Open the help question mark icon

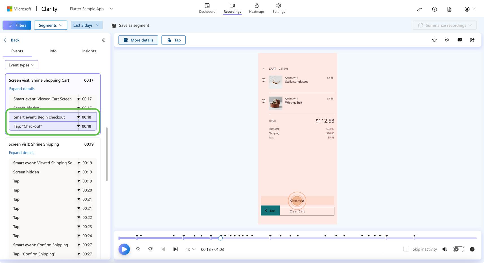pos(435,9)
